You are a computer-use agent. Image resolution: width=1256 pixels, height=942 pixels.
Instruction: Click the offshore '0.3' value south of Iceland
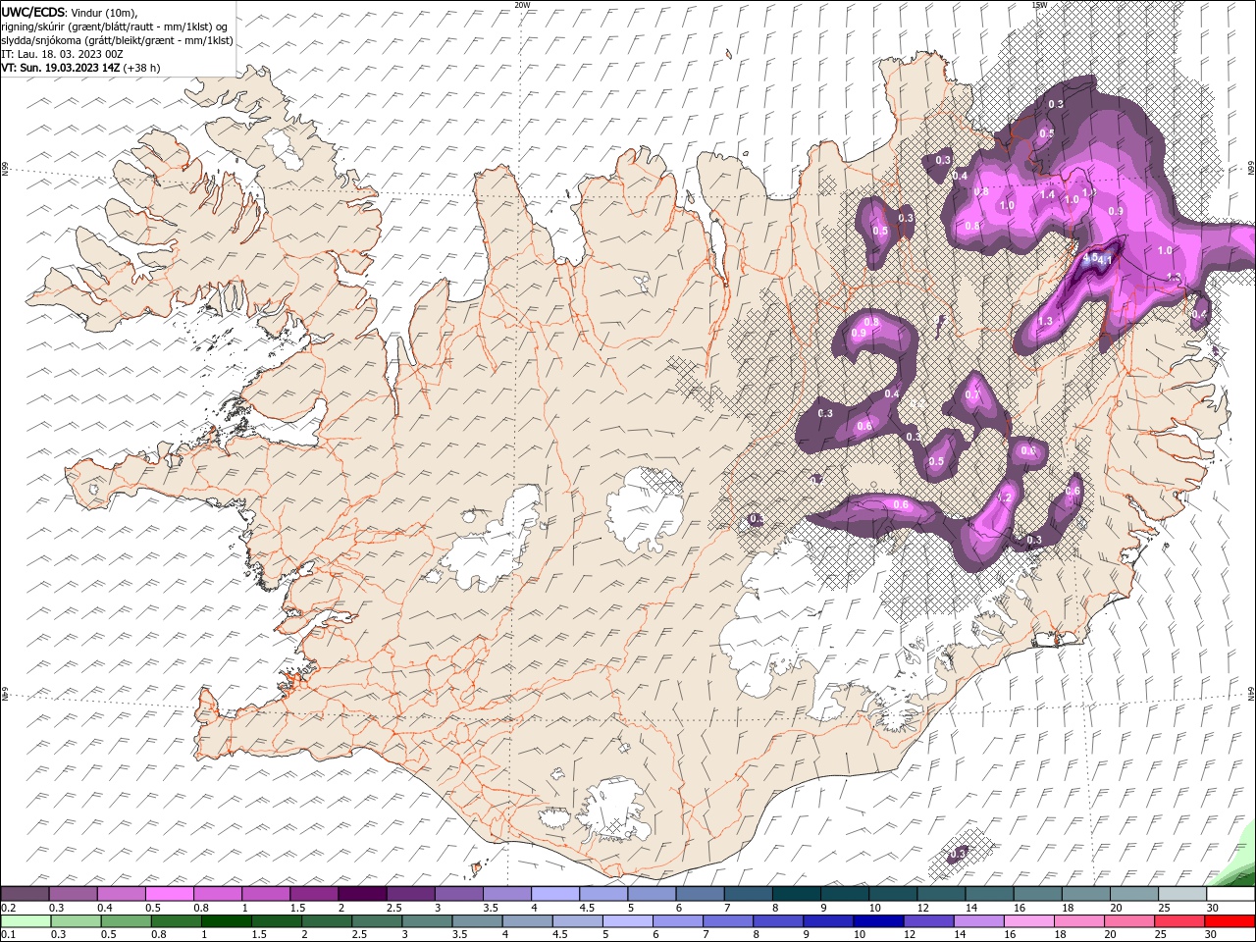pyautogui.click(x=959, y=853)
